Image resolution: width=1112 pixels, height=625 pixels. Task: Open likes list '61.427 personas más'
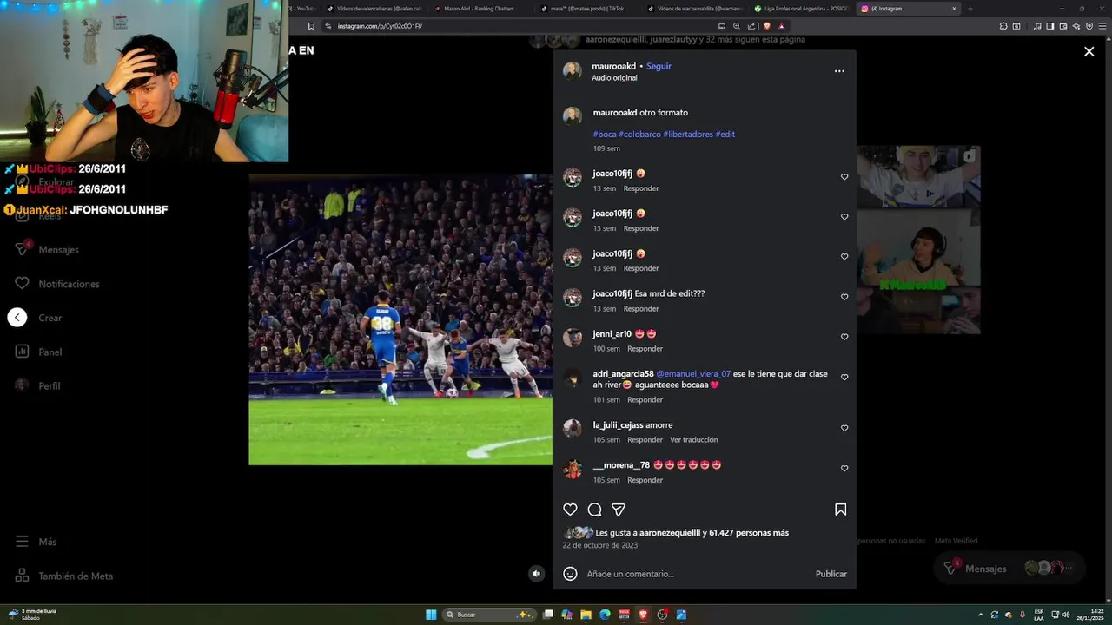749,533
